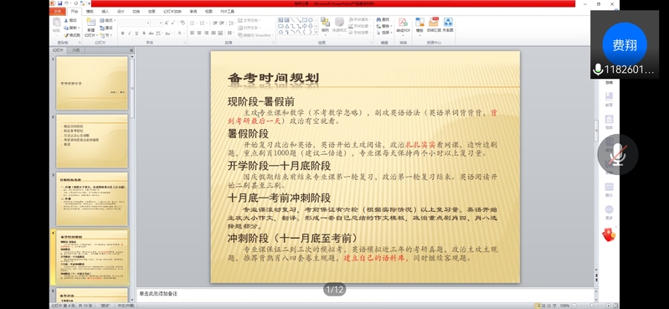Toggle italic text formatting
Viewport: 669px width, 309px height.
[x=130, y=33]
